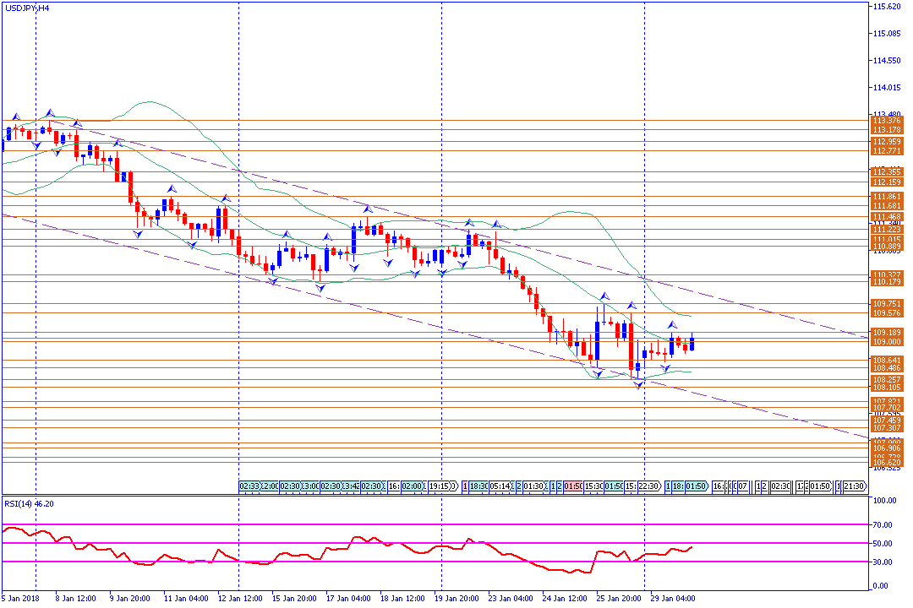The height and width of the screenshot is (608, 913).
Task: Click the 17 Jan 04:00 time axis label
Action: pyautogui.click(x=348, y=598)
